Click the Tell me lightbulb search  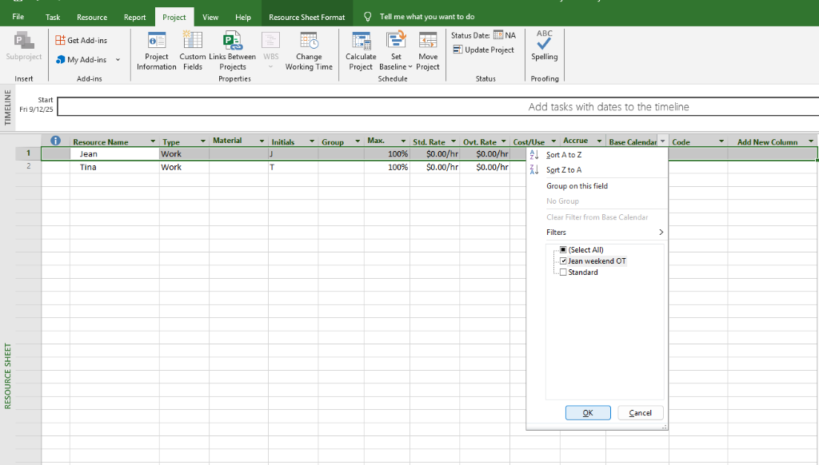pyautogui.click(x=368, y=17)
